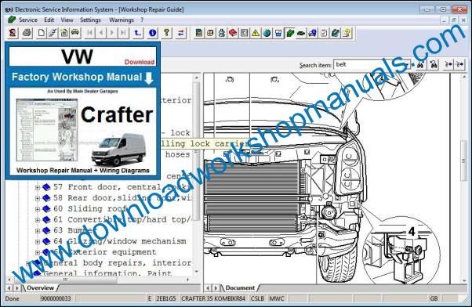The image size is (472, 307).
Task: Click the blank new document icon
Action: tap(42, 33)
